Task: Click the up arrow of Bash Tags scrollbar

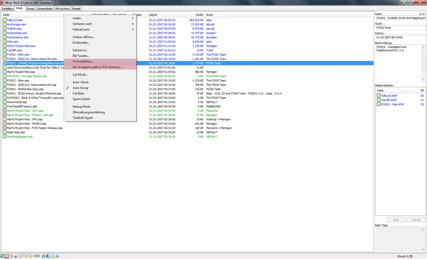Action: coord(423,230)
